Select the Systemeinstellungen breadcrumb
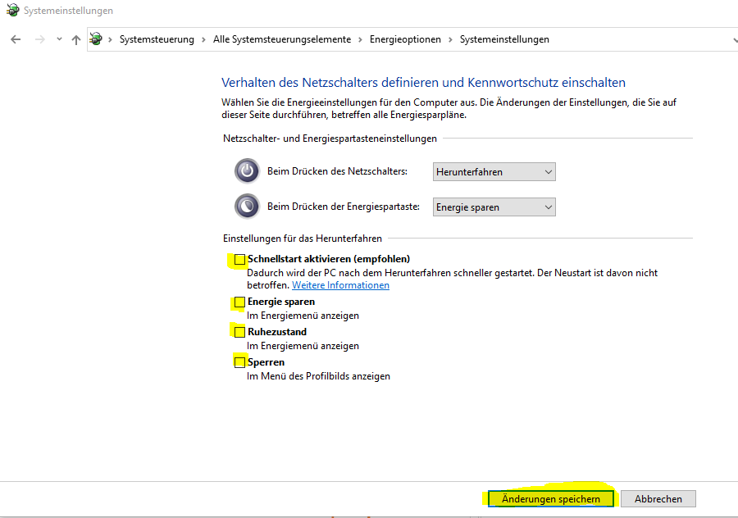 click(504, 39)
